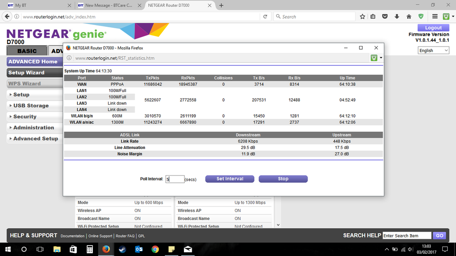Expand the Administration sidebar section
The width and height of the screenshot is (456, 256).
(x=35, y=128)
